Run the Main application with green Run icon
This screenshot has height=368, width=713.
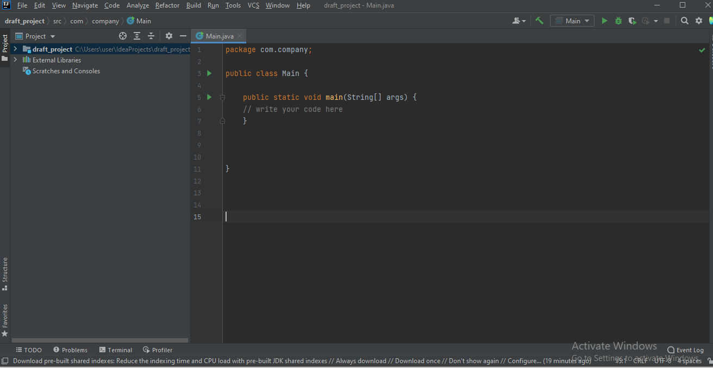click(605, 20)
